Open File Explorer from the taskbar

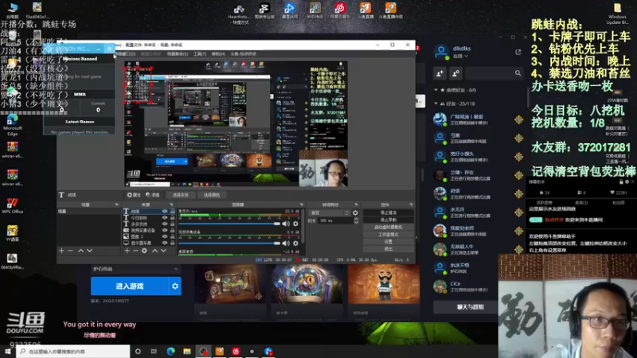click(x=187, y=351)
